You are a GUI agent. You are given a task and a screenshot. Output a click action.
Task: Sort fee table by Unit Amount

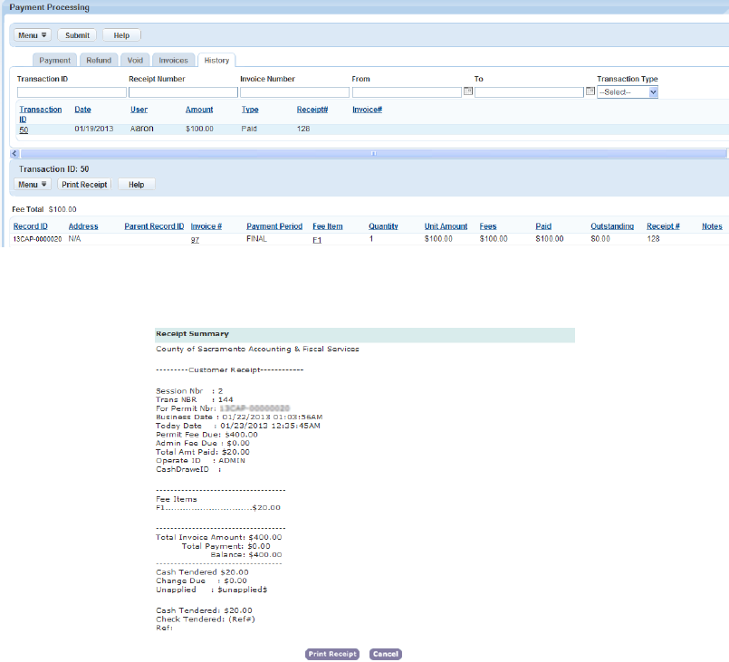(446, 225)
